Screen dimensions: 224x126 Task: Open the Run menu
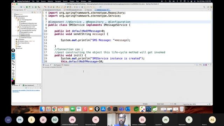point(77,1)
